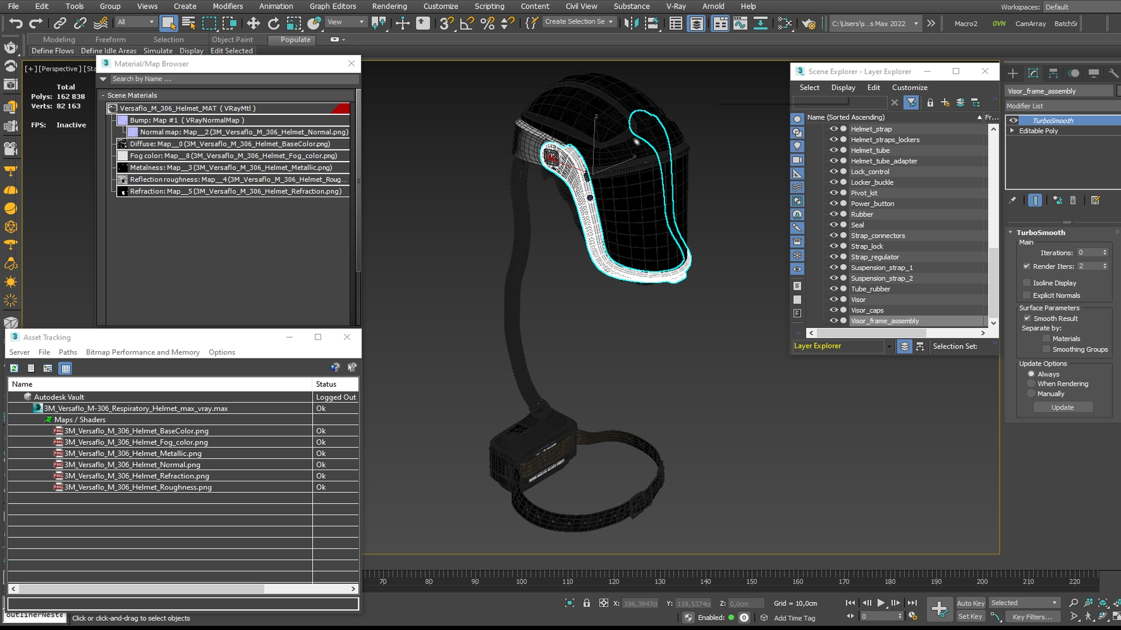1121x630 pixels.
Task: Enable Isoline Display checkbox
Action: [1026, 282]
